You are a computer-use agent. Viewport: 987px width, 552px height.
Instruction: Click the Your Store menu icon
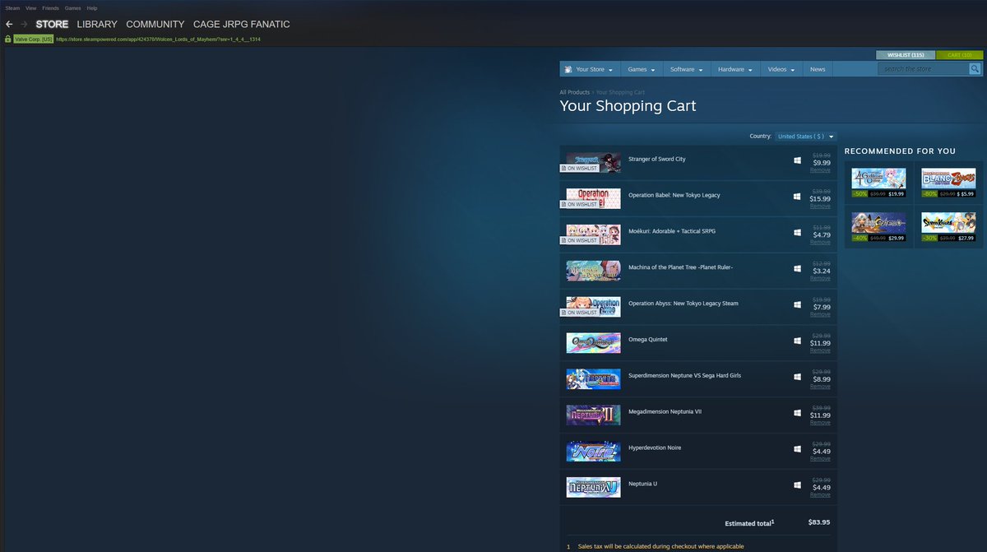pos(568,69)
